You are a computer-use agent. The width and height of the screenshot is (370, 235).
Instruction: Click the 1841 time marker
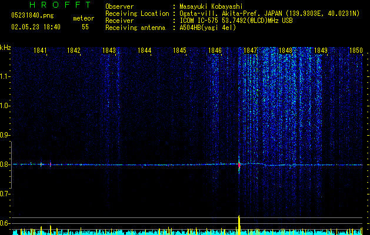40,51
